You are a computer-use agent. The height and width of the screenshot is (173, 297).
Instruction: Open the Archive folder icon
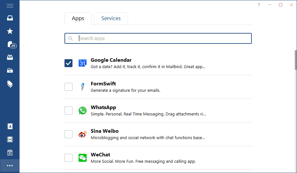10,71
